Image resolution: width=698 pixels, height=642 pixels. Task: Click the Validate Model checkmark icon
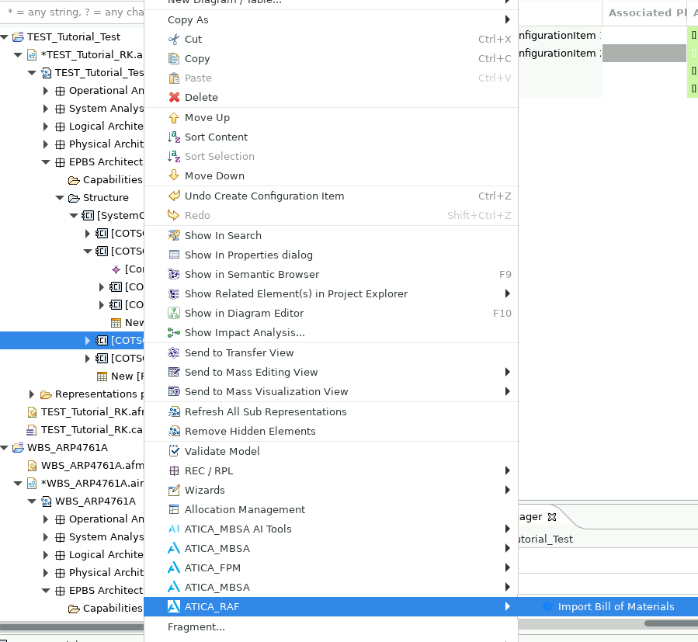click(x=174, y=451)
